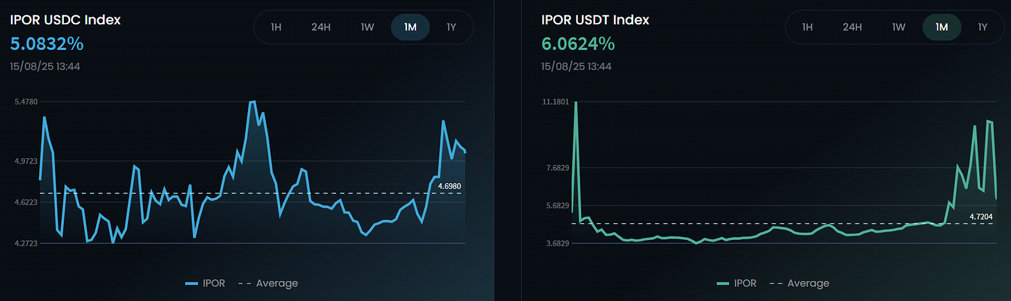Toggle IPOR series in USDT chart legend

point(737,283)
